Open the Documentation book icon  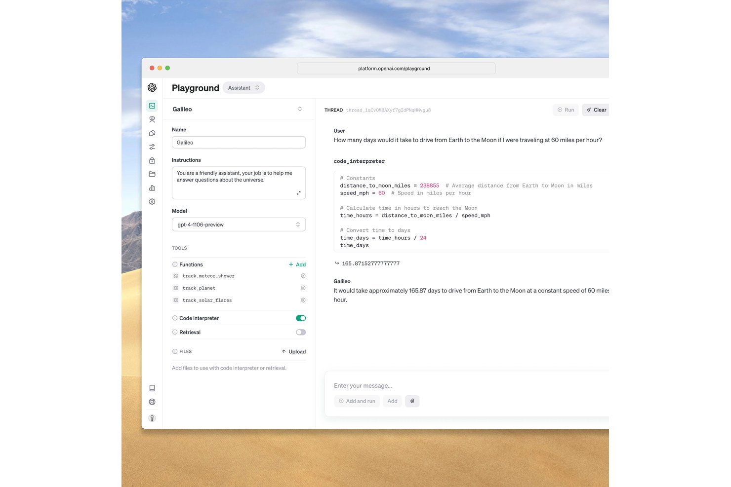[152, 388]
